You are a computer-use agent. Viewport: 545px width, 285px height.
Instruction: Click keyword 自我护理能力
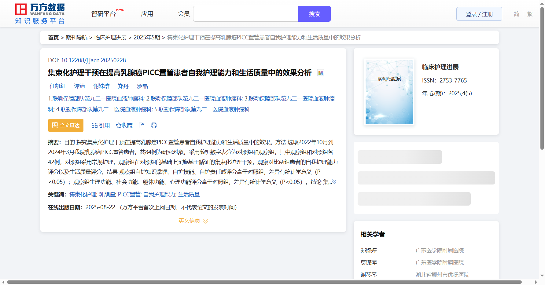coord(159,195)
